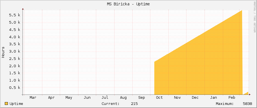
Task: Click the 'Jul' x-axis label
Action: pyautogui.click(x=105, y=98)
